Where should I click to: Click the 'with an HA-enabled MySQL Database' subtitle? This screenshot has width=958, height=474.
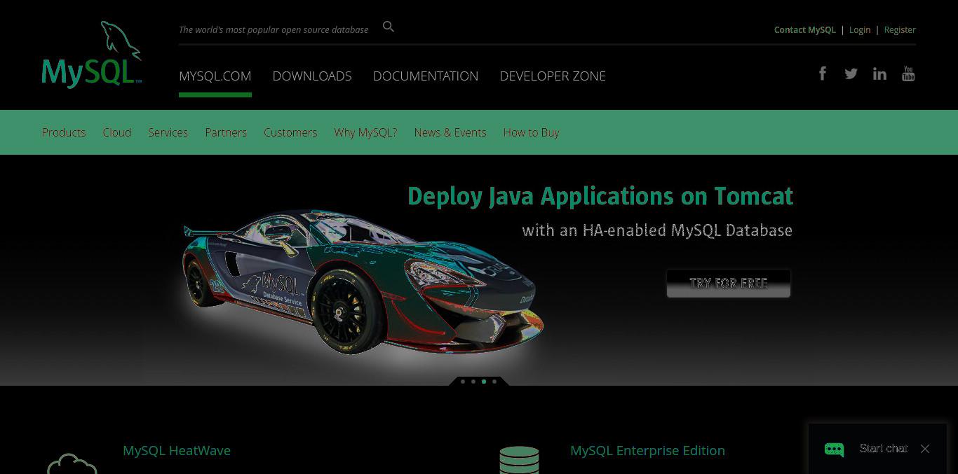pos(657,230)
